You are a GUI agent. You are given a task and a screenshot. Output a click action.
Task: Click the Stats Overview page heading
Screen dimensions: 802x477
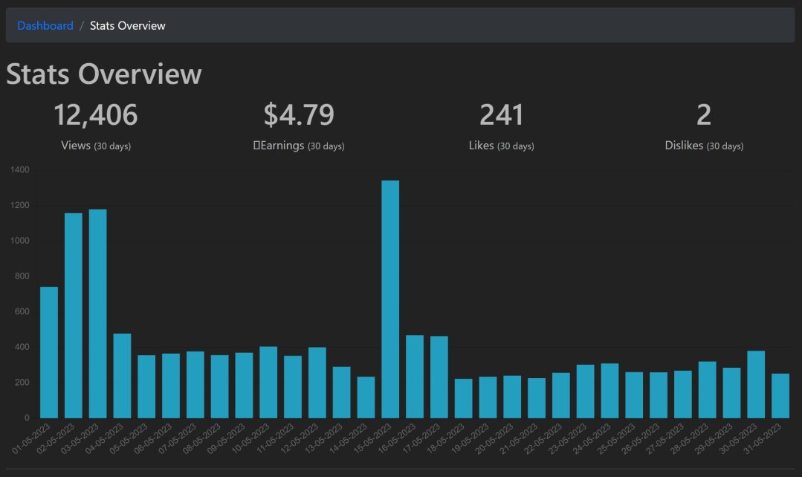[104, 74]
